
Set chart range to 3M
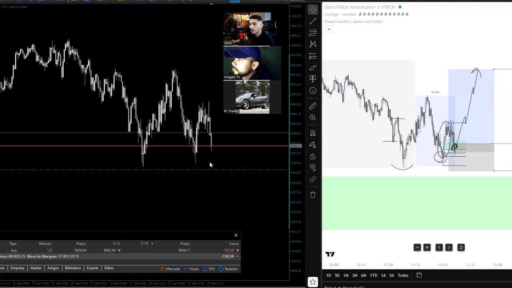tap(354, 275)
